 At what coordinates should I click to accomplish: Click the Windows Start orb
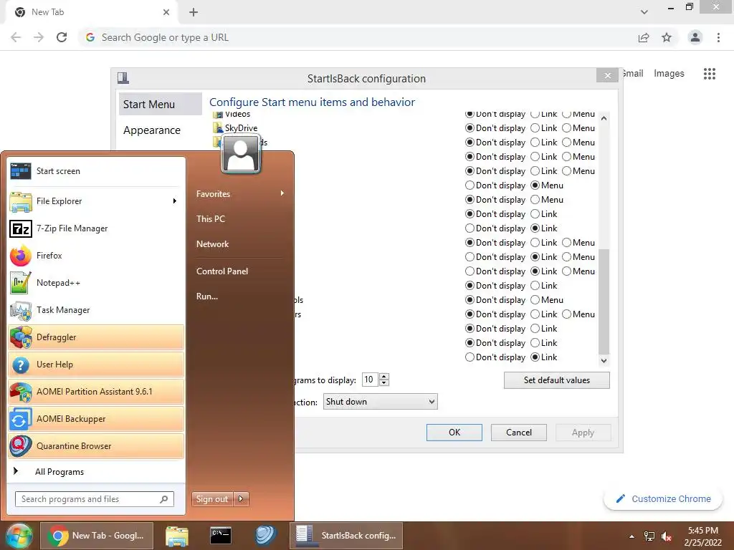point(19,536)
